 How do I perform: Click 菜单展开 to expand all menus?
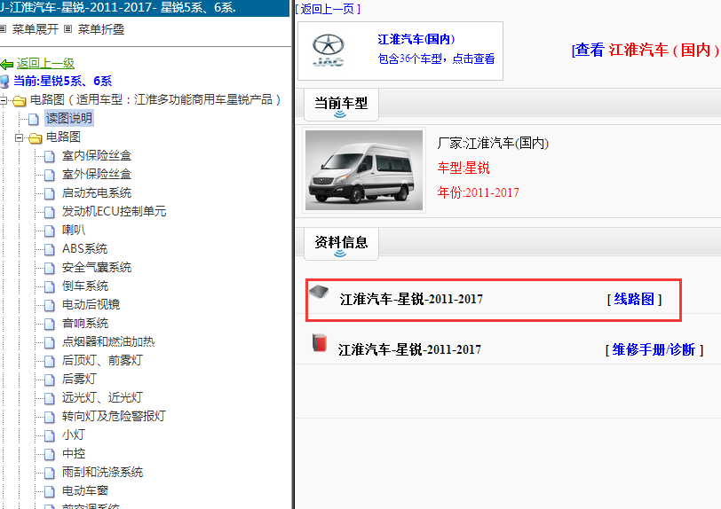(x=36, y=29)
